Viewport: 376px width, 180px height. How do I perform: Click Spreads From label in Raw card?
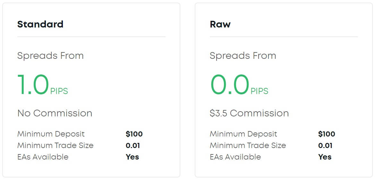point(243,56)
